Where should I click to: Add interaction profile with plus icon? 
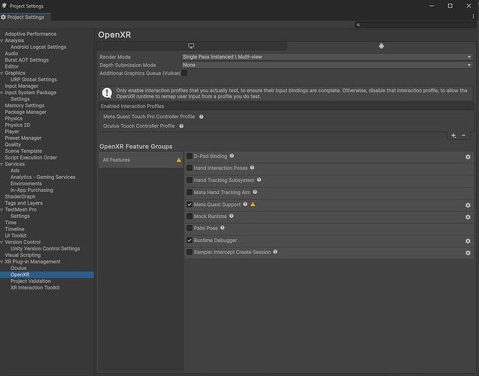[x=453, y=135]
